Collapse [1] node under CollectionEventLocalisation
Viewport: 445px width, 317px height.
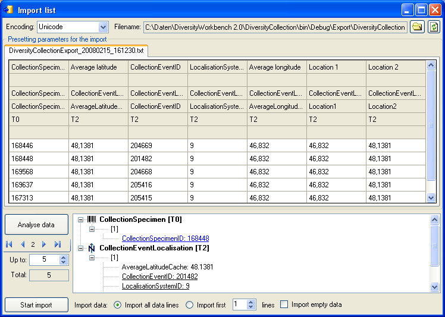pos(92,258)
